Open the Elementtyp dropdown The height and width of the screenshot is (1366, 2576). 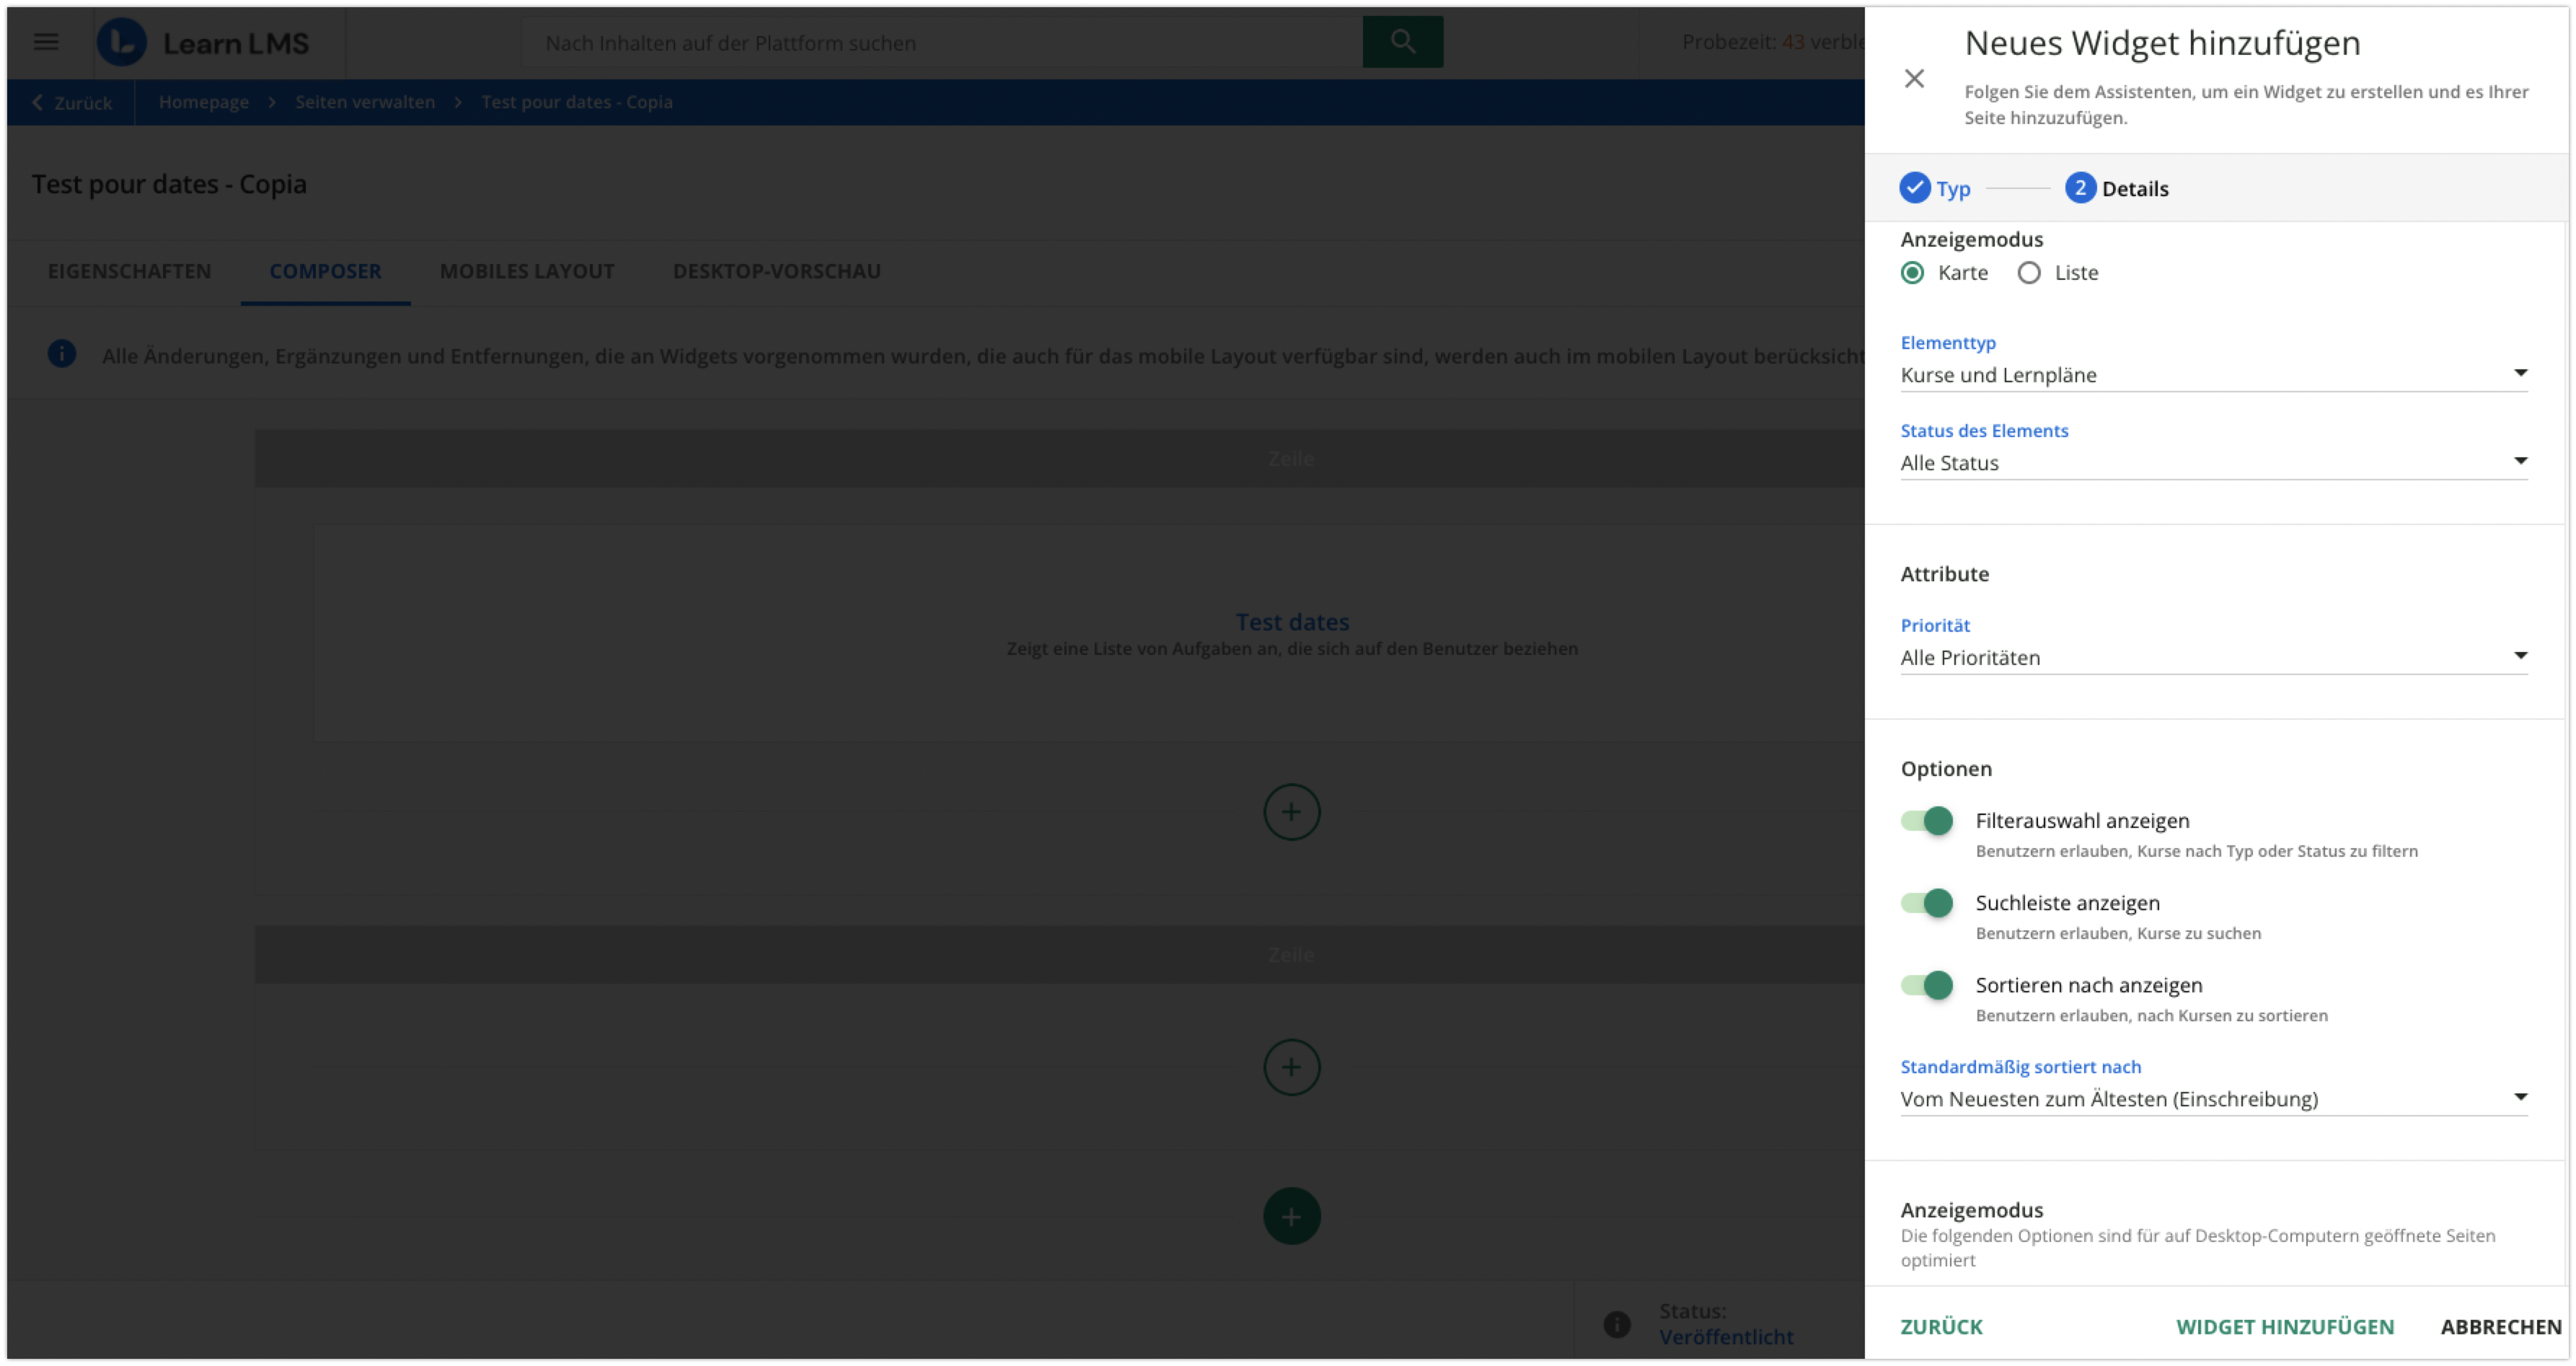[x=2213, y=375]
